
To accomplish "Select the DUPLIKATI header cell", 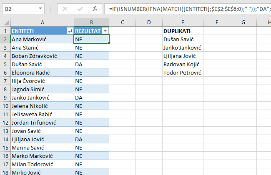I will [x=177, y=31].
